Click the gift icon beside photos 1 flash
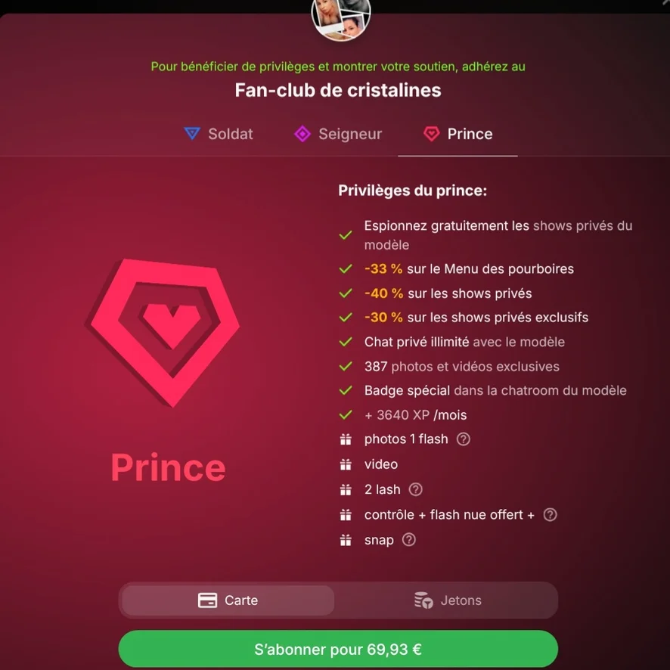 (x=346, y=439)
